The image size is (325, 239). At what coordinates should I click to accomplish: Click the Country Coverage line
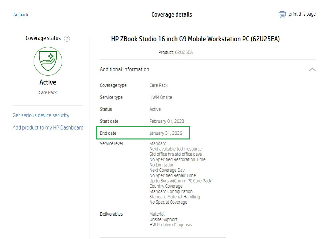[166, 186]
